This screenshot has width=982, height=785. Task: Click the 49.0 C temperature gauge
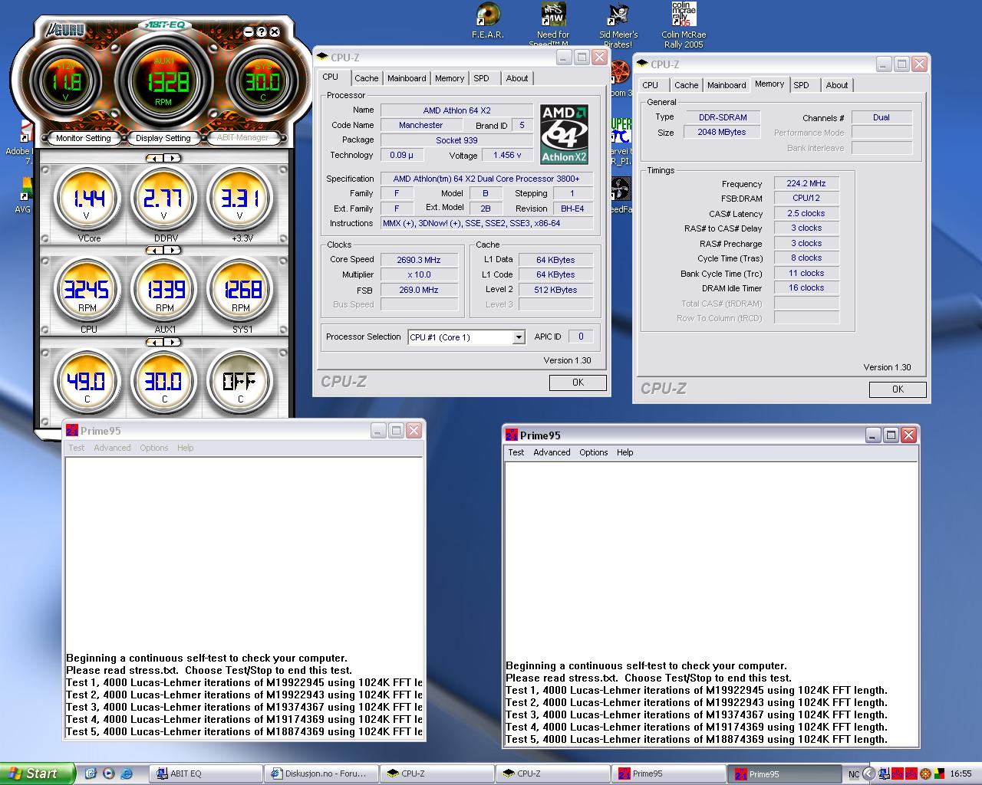87,382
